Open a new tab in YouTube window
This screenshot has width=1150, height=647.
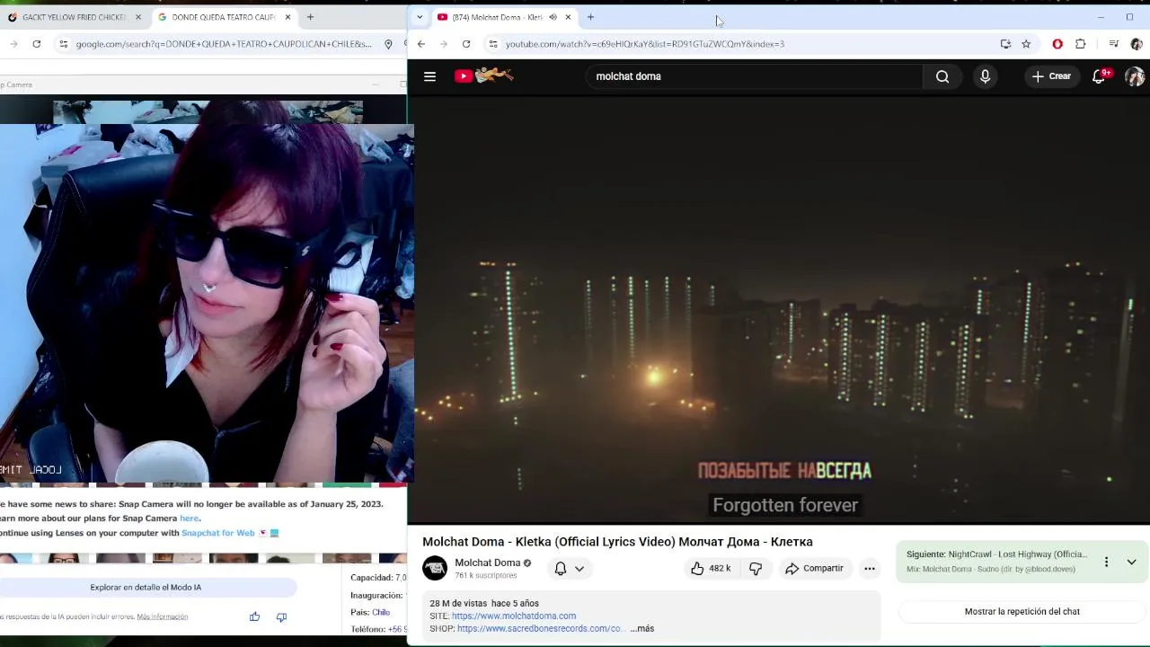click(590, 17)
